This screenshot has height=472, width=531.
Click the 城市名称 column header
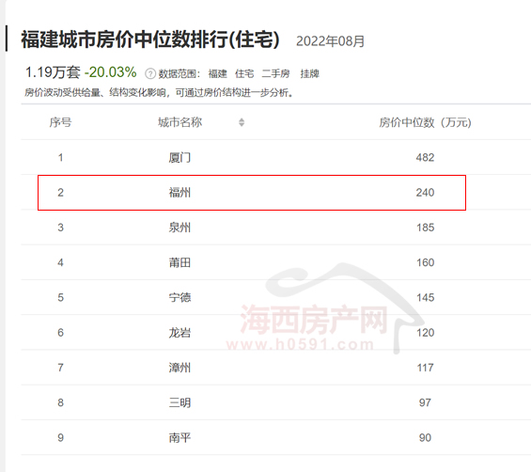click(180, 122)
